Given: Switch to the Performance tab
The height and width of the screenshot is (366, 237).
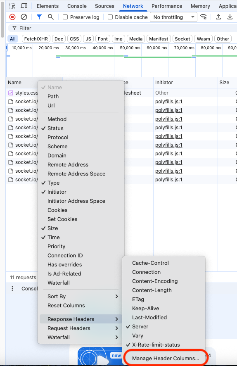Looking at the screenshot, I should 167,6.
